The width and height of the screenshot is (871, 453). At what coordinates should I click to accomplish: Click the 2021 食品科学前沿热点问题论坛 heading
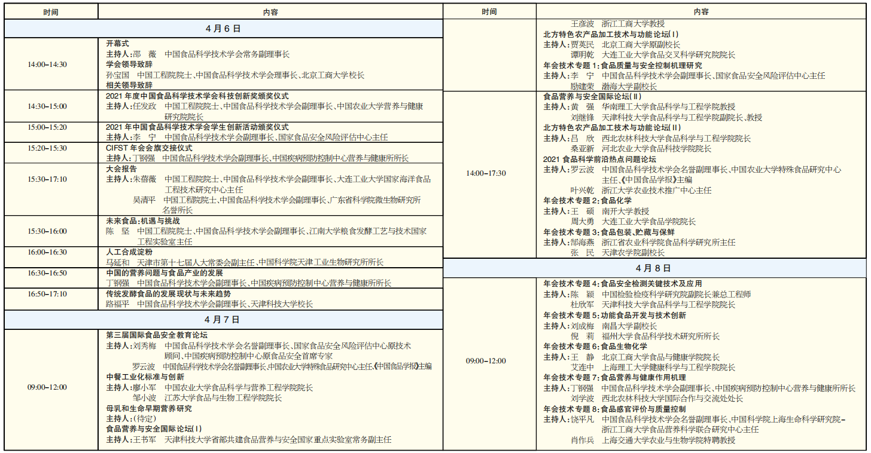599,160
